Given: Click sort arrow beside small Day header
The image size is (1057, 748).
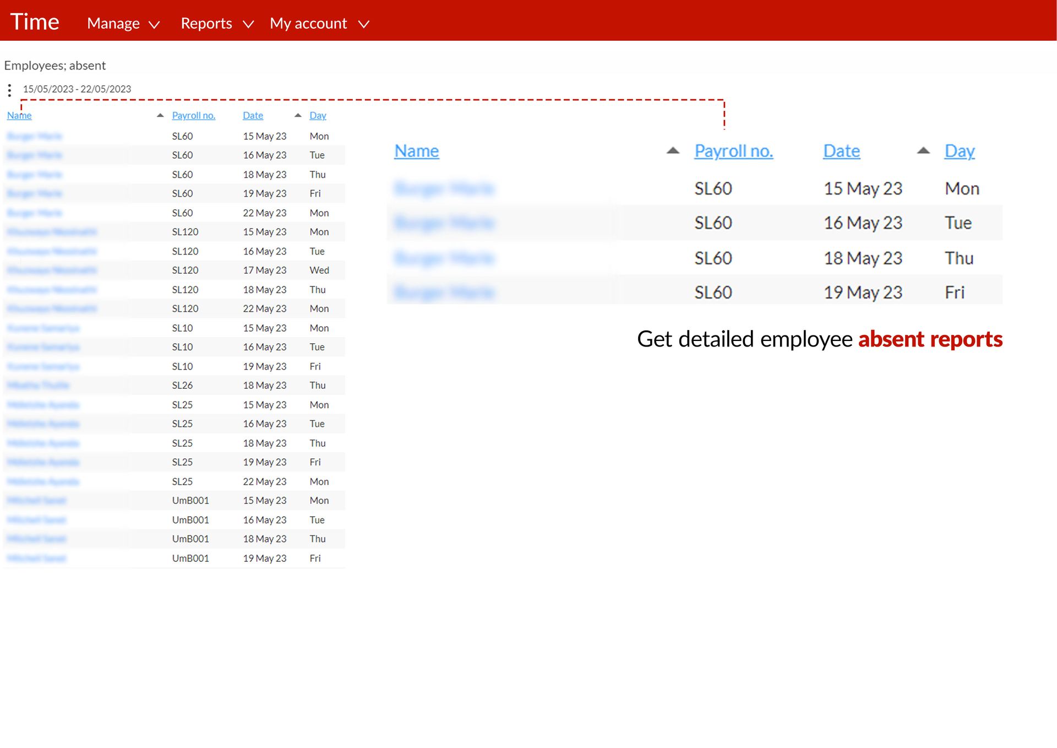Looking at the screenshot, I should click(x=298, y=116).
